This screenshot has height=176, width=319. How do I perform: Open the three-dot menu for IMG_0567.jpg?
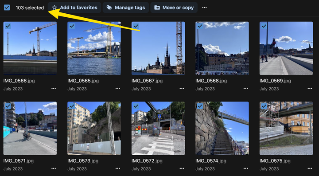[182, 89]
